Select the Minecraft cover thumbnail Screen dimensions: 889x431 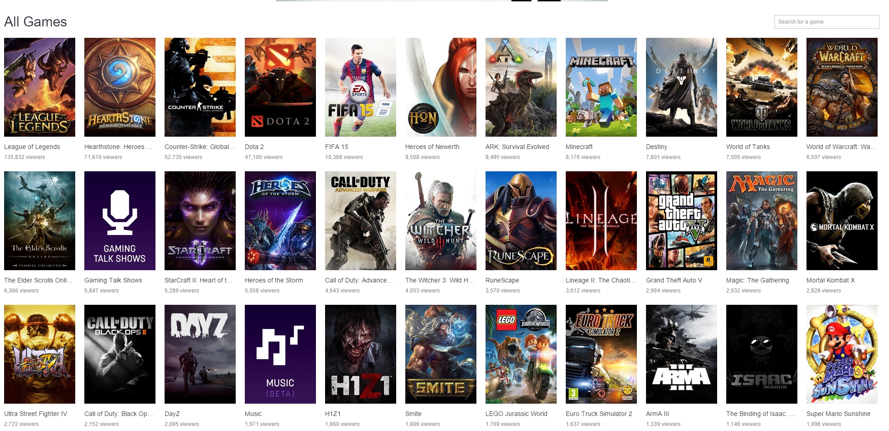click(x=601, y=87)
